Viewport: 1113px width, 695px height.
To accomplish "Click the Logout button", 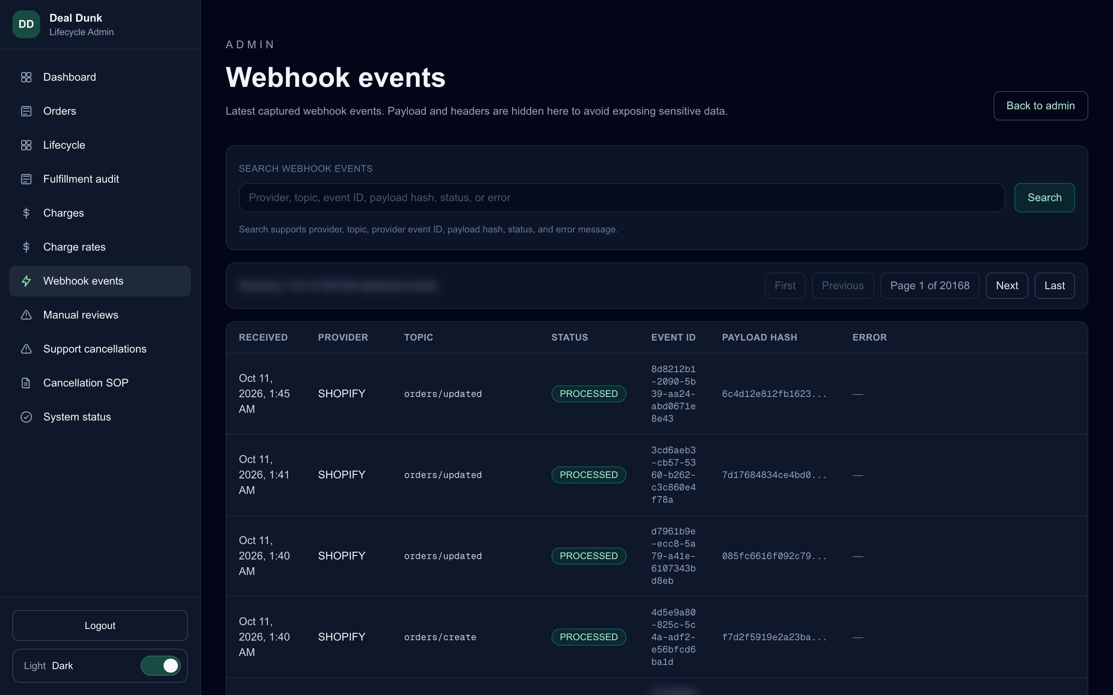I will pos(100,625).
